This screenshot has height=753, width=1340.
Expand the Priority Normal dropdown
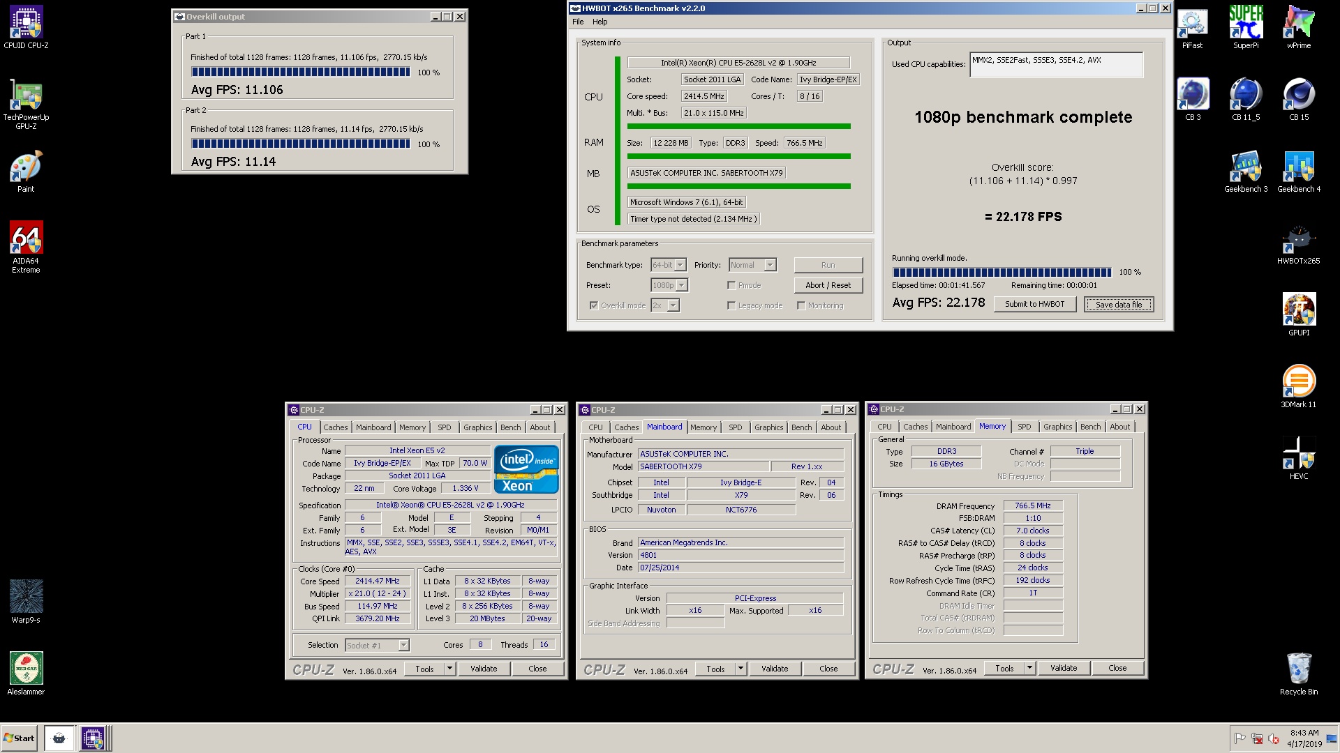pos(770,265)
